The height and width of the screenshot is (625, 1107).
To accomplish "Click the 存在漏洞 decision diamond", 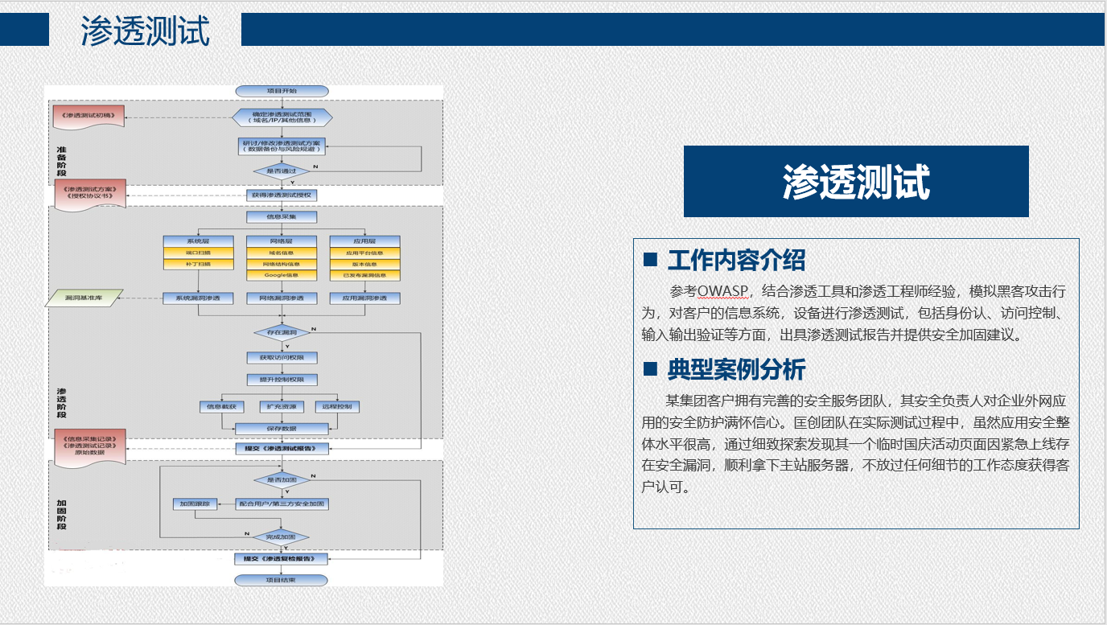I will 282,331.
